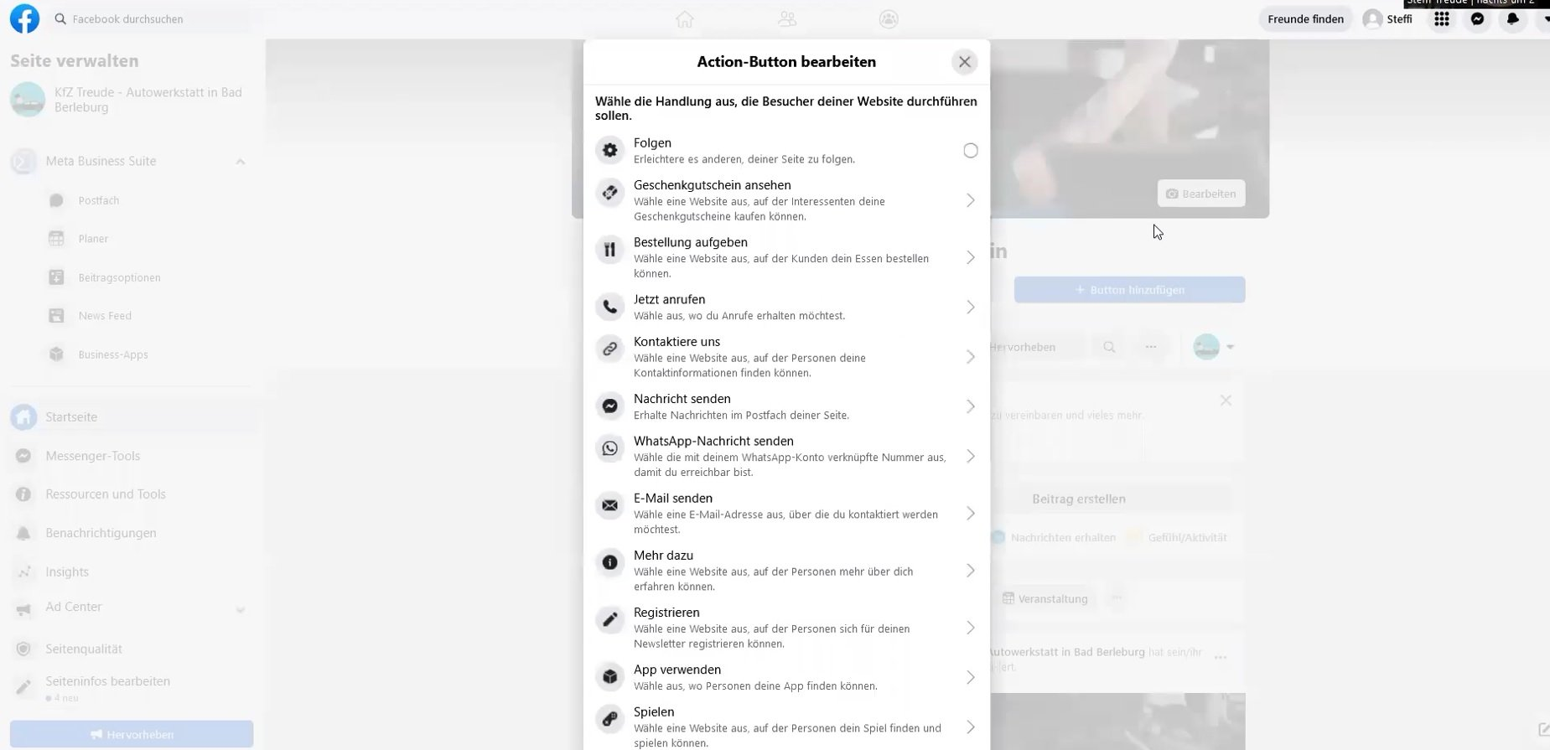This screenshot has width=1550, height=750.
Task: Click the Messenger icon for Nachricht senden
Action: (x=610, y=406)
